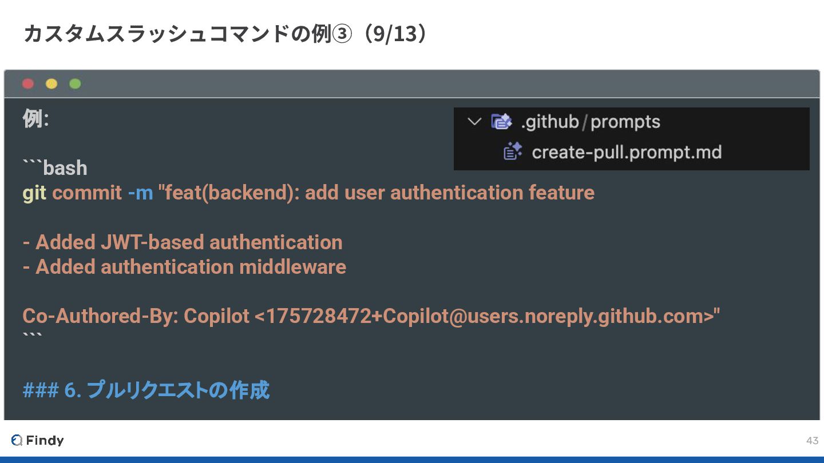Click the create-pull.prompt.md file icon
Viewport: 824px width, 463px height.
(x=513, y=152)
